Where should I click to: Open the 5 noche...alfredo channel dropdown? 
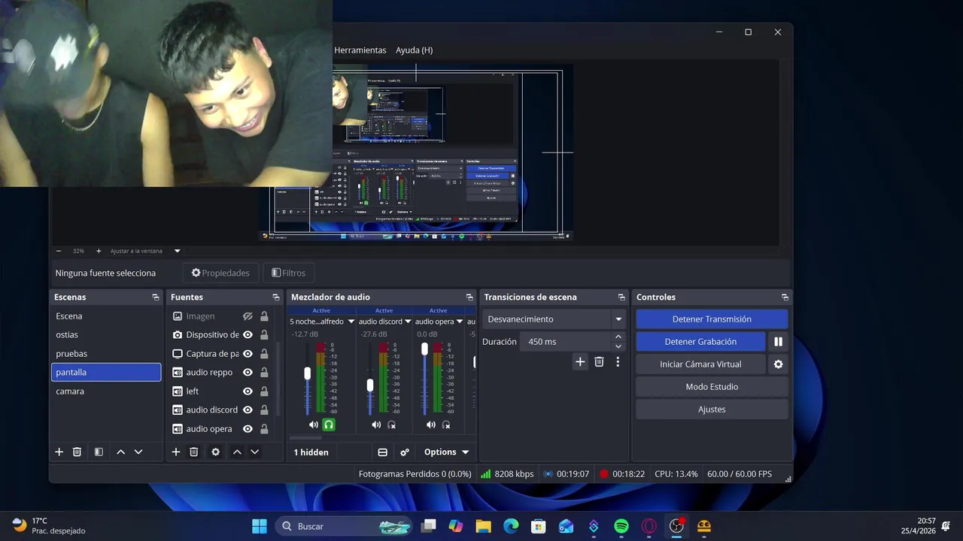pos(351,322)
